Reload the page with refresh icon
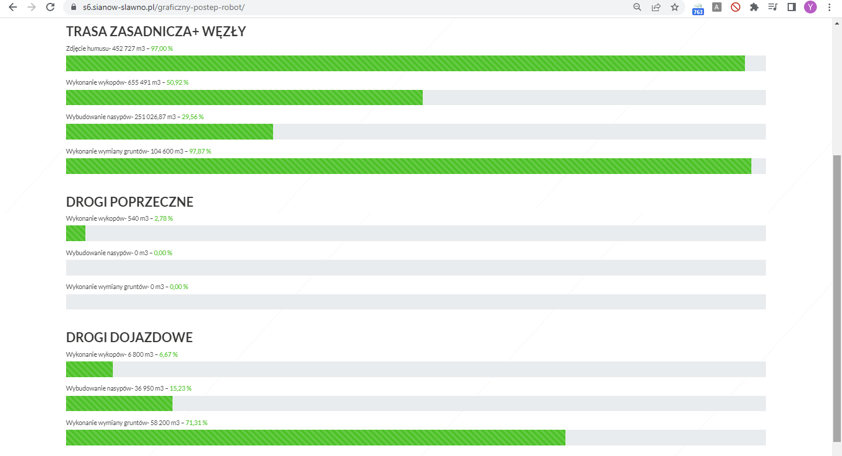 50,8
